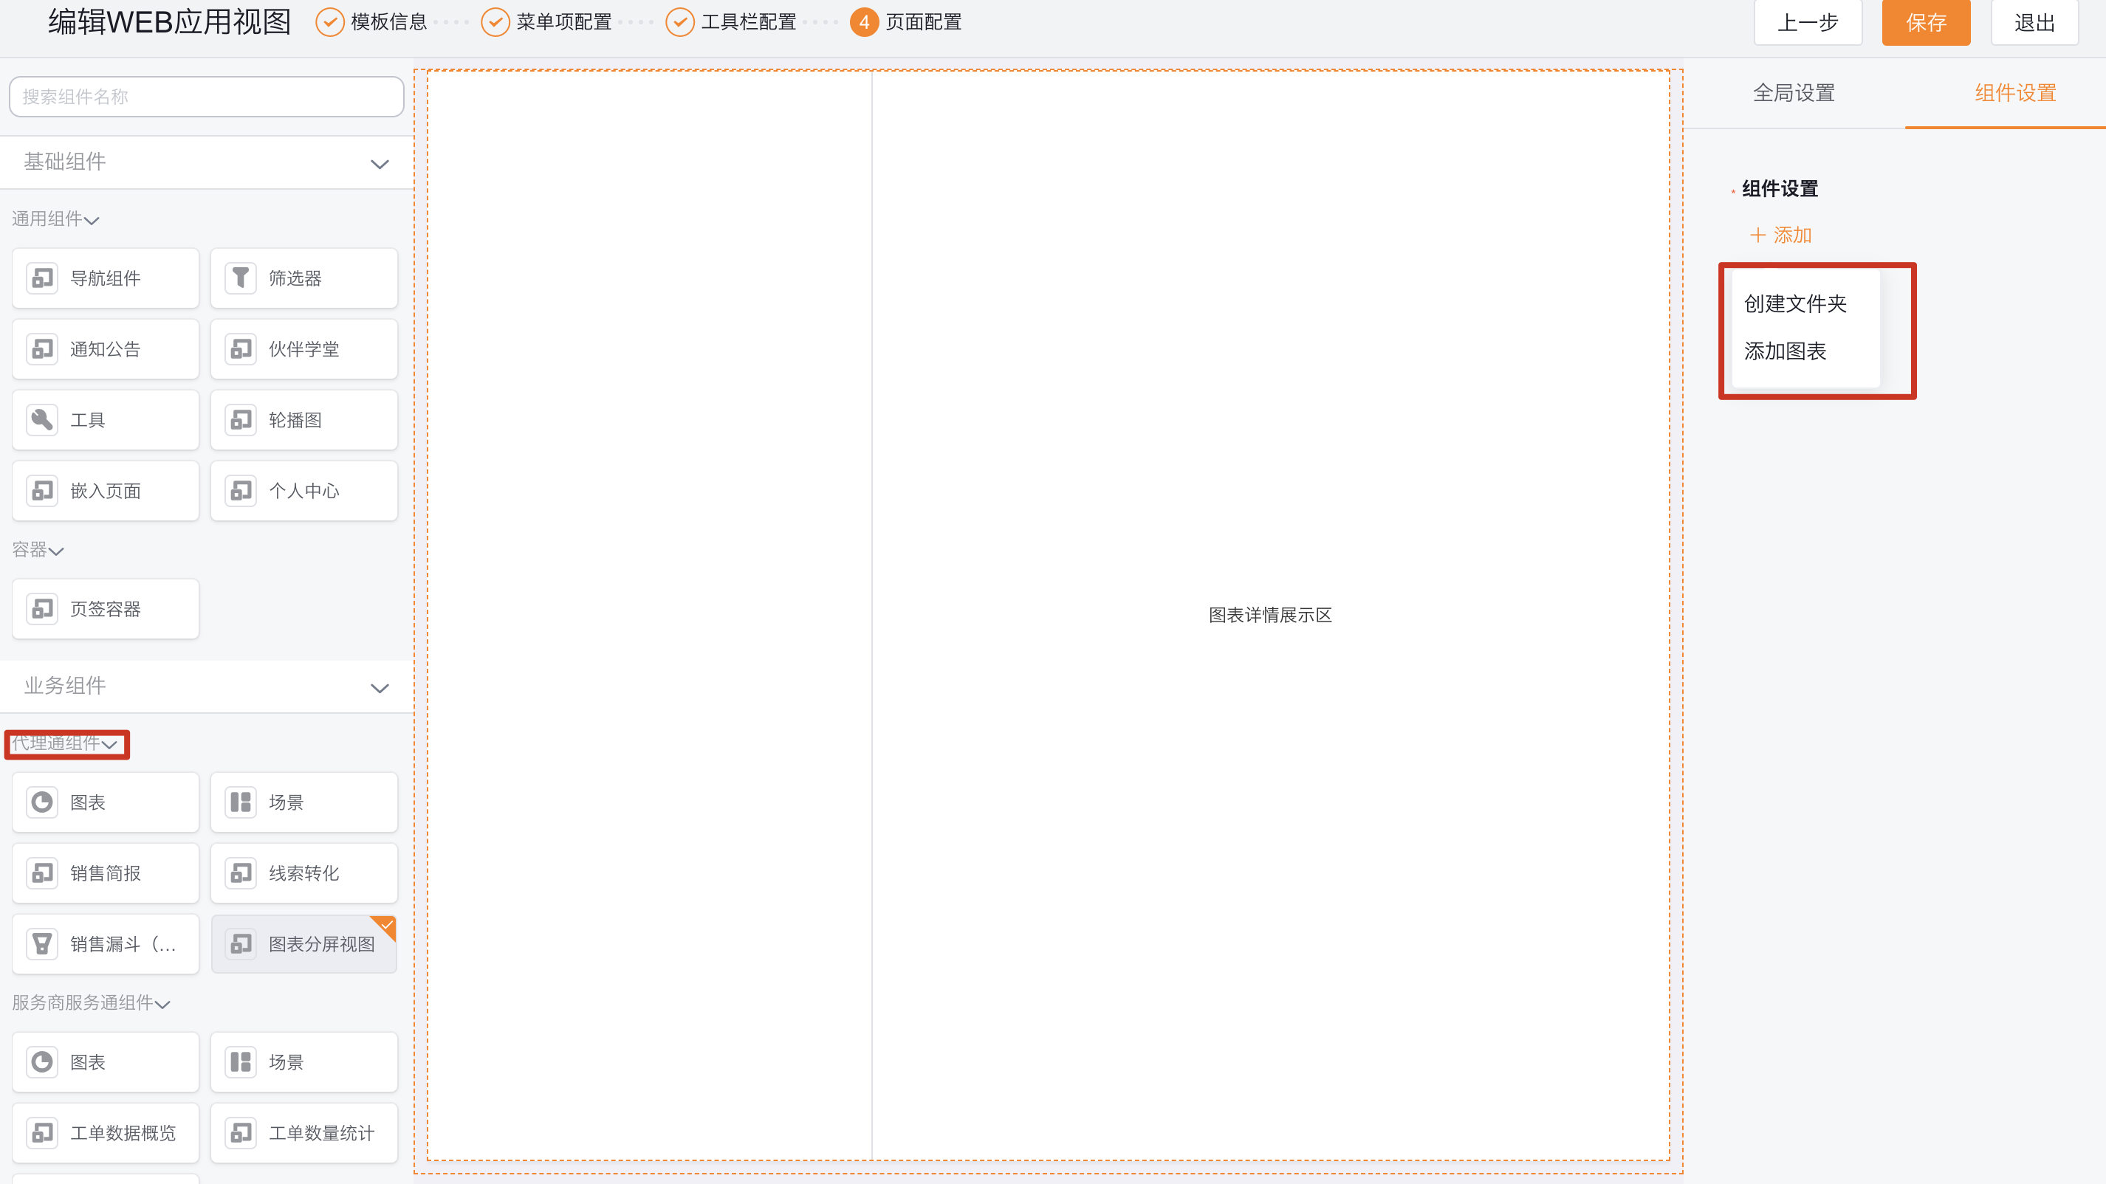Click the 工单数量统计 component icon

pos(241,1132)
